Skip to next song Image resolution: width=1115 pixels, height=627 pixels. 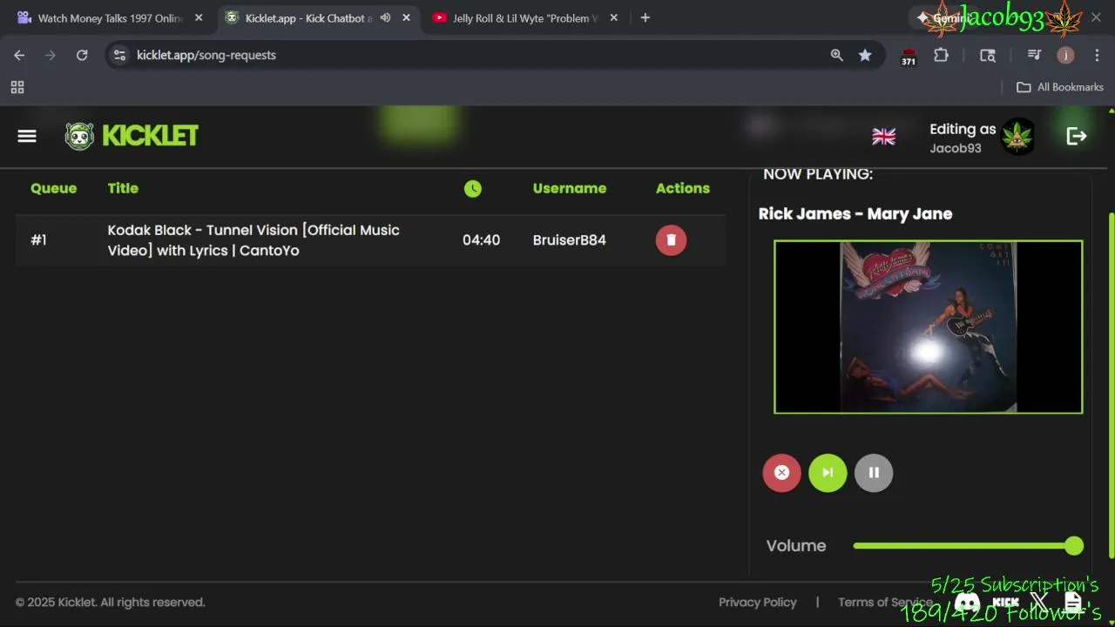828,473
